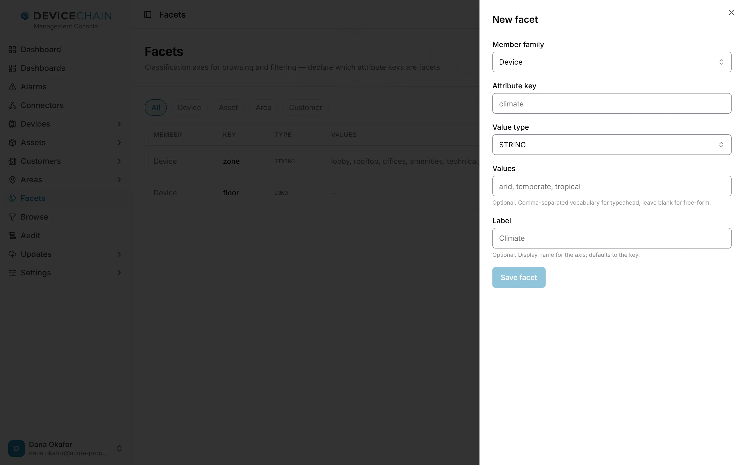Click the Updates cloud upload icon

12,254
